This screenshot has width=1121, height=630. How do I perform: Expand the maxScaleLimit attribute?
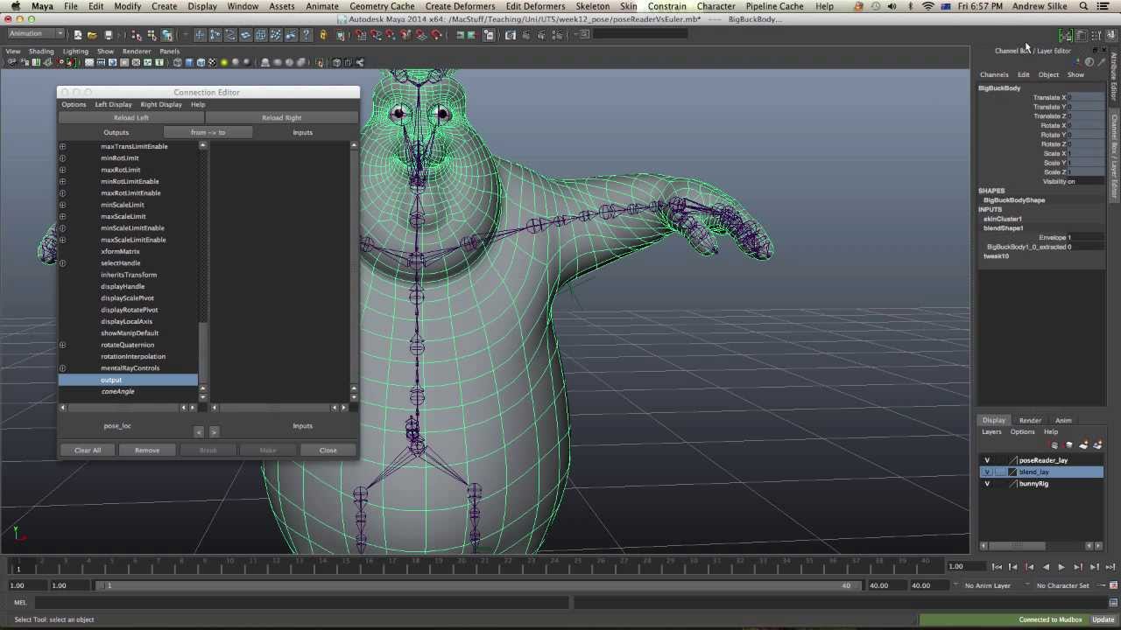[x=62, y=216]
